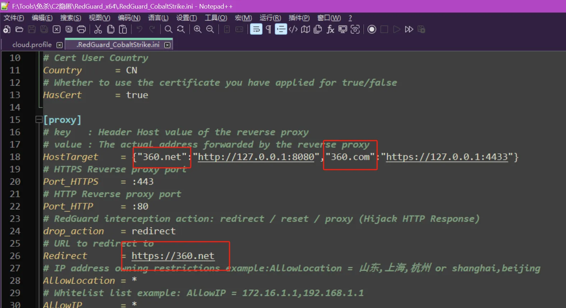Open the 视图(V) menu

99,18
